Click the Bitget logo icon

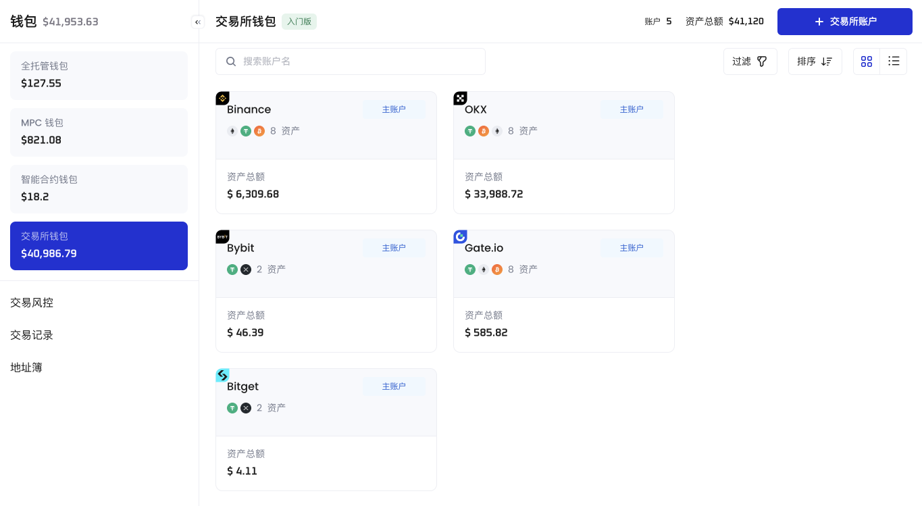[222, 376]
